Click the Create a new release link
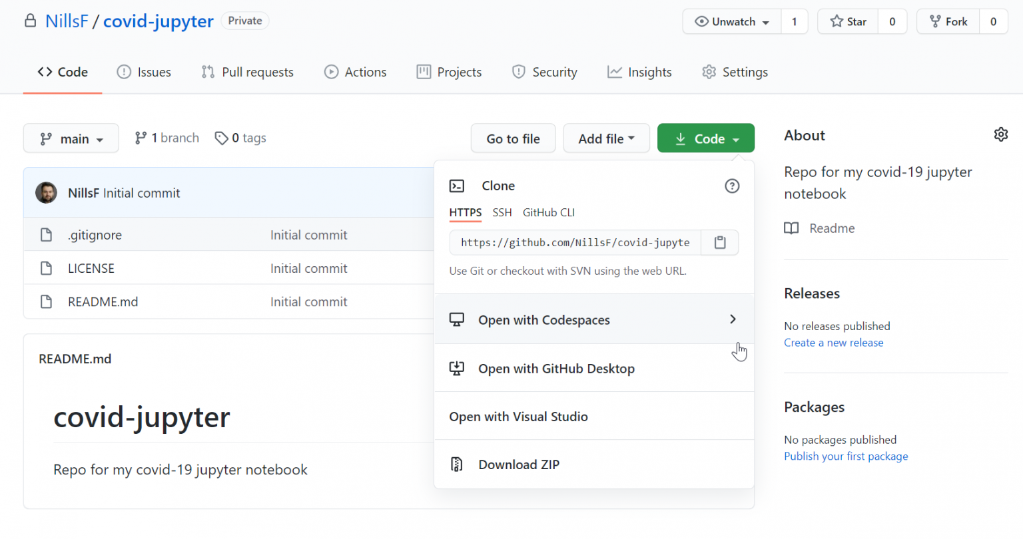 [x=834, y=343]
